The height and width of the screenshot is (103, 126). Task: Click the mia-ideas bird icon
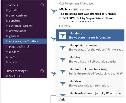point(63,83)
